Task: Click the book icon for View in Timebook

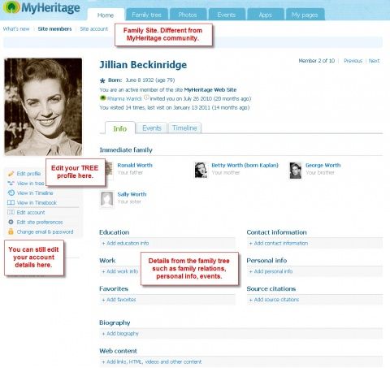Action: click(x=11, y=202)
